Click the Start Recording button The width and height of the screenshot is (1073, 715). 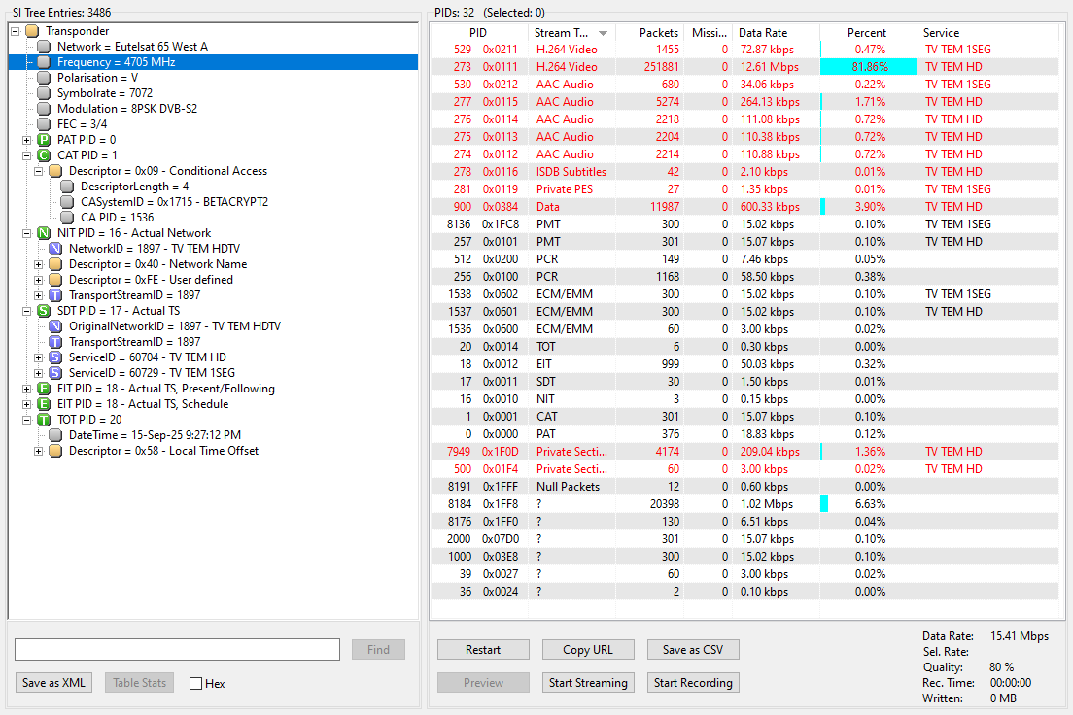[693, 682]
